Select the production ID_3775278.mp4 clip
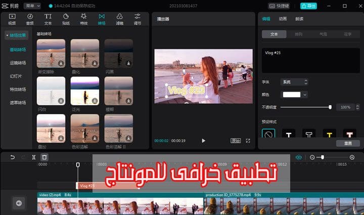 [x=284, y=203]
